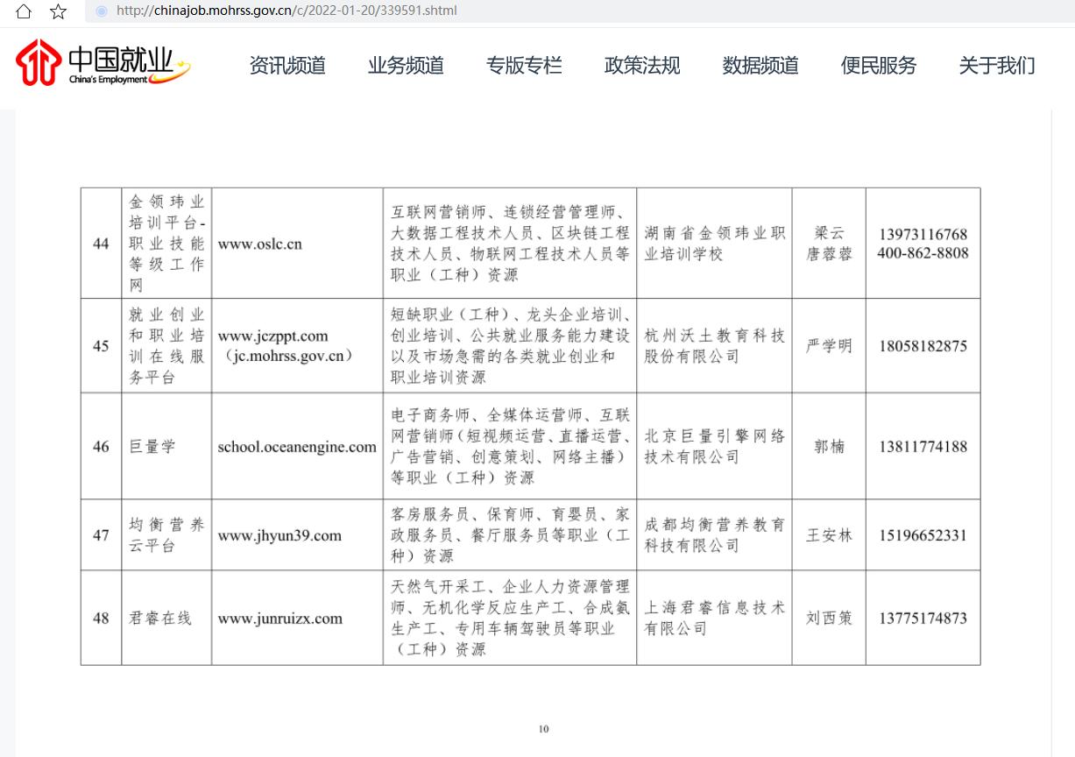
Task: Click description starting 短缺职业（工种）、龙头企业培训
Action: pos(510,346)
